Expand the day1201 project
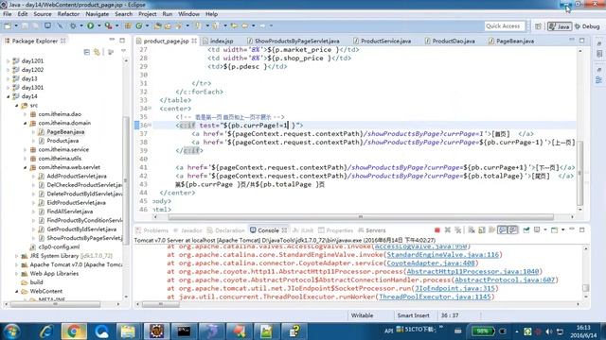The image size is (606, 340). 9,60
